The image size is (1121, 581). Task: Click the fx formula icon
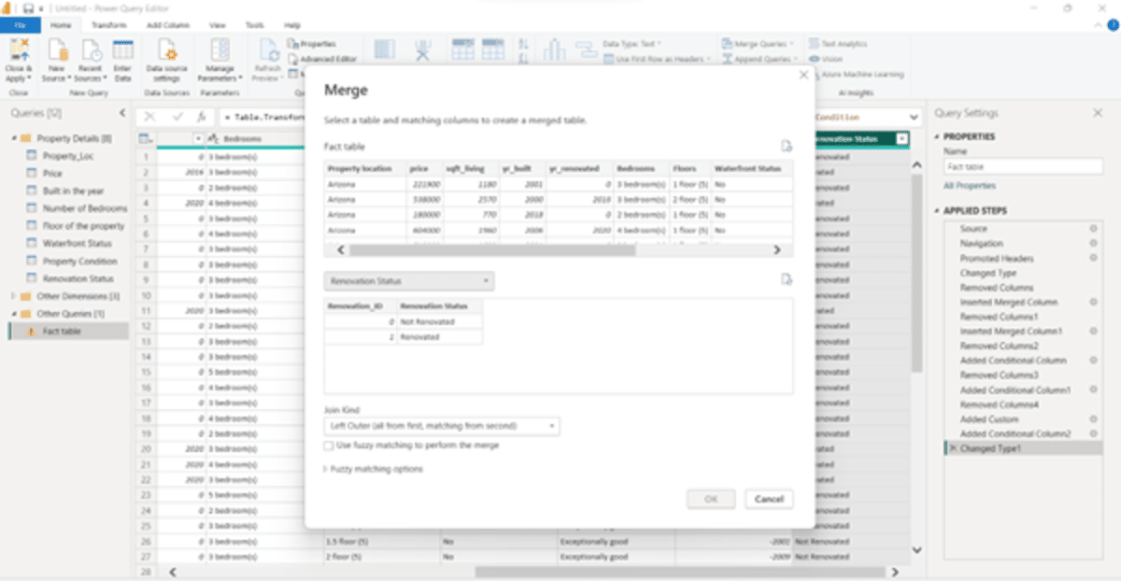pos(201,118)
